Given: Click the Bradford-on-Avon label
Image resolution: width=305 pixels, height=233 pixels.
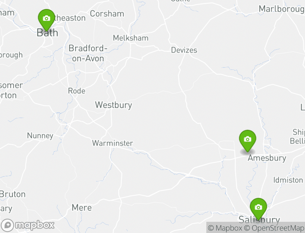Looking at the screenshot, I should (x=88, y=53).
